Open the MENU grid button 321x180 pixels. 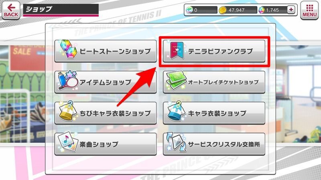tap(309, 10)
